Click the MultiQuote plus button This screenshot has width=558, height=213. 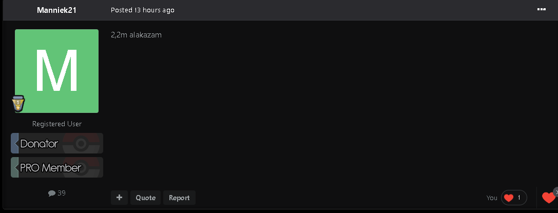[119, 198]
